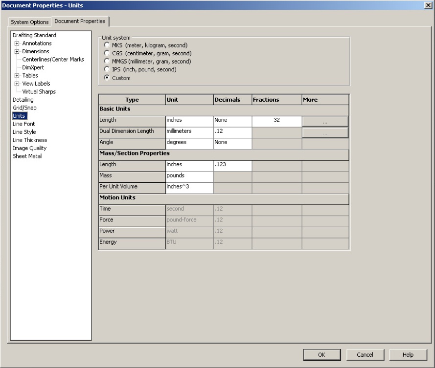Expand the Dimensions tree node
The width and height of the screenshot is (435, 368).
[x=17, y=51]
